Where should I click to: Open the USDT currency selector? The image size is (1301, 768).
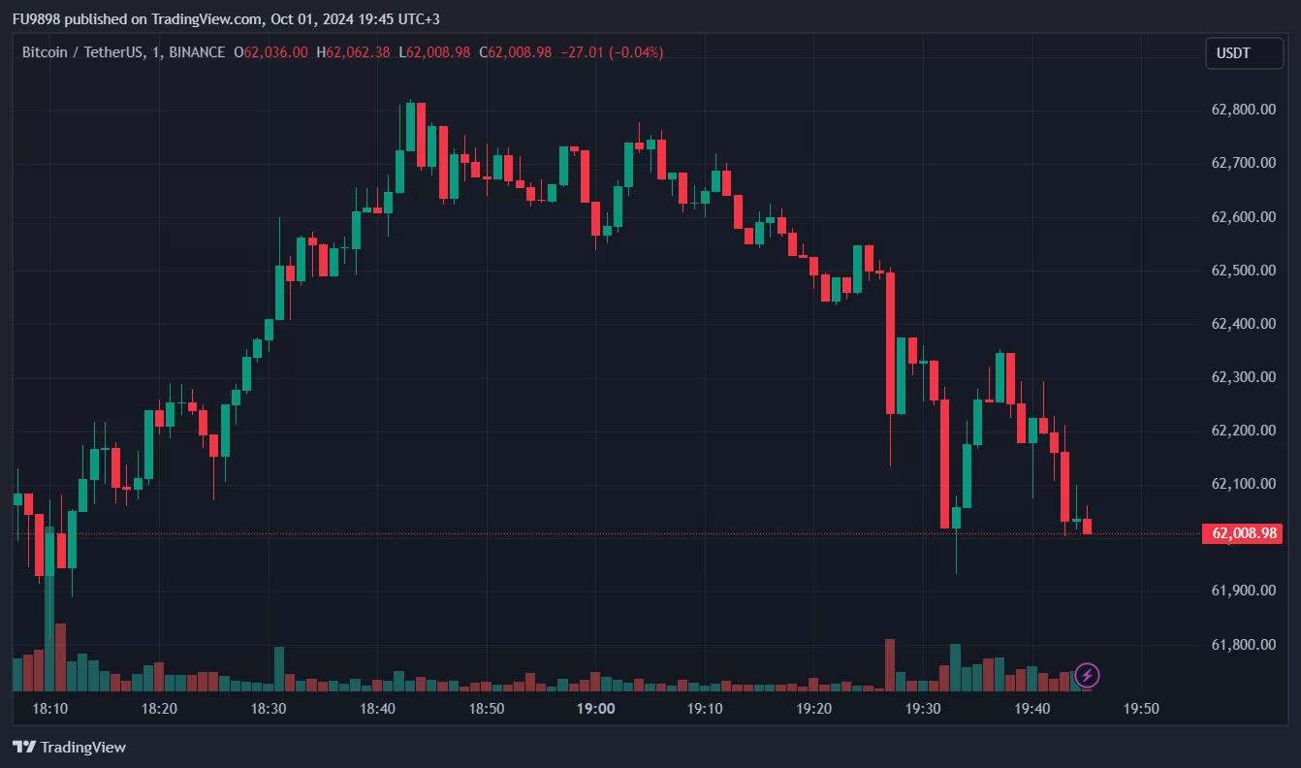[1233, 53]
